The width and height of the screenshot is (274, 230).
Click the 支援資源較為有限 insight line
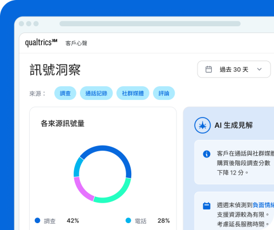pyautogui.click(x=243, y=215)
